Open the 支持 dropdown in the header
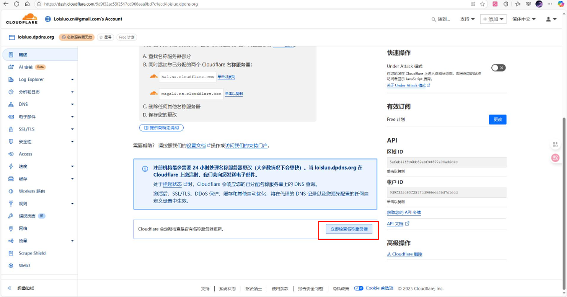The image size is (567, 297). 467,19
